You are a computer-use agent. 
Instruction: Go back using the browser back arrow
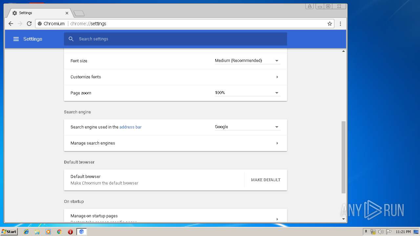coord(11,24)
